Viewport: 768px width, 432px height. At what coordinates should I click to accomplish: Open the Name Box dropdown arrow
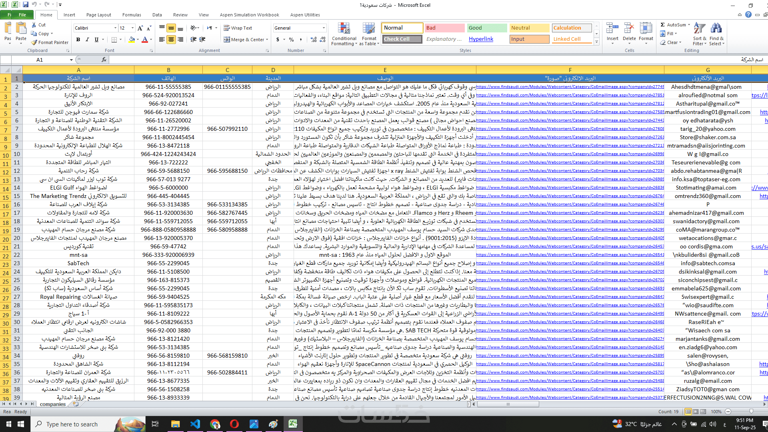pos(71,60)
